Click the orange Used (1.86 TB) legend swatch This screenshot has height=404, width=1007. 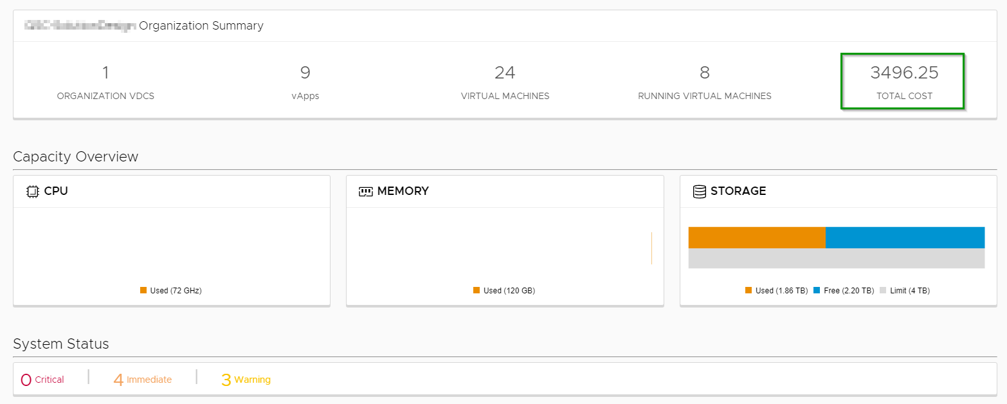click(748, 290)
